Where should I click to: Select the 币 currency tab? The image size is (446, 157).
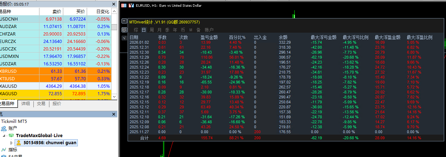click(183, 30)
